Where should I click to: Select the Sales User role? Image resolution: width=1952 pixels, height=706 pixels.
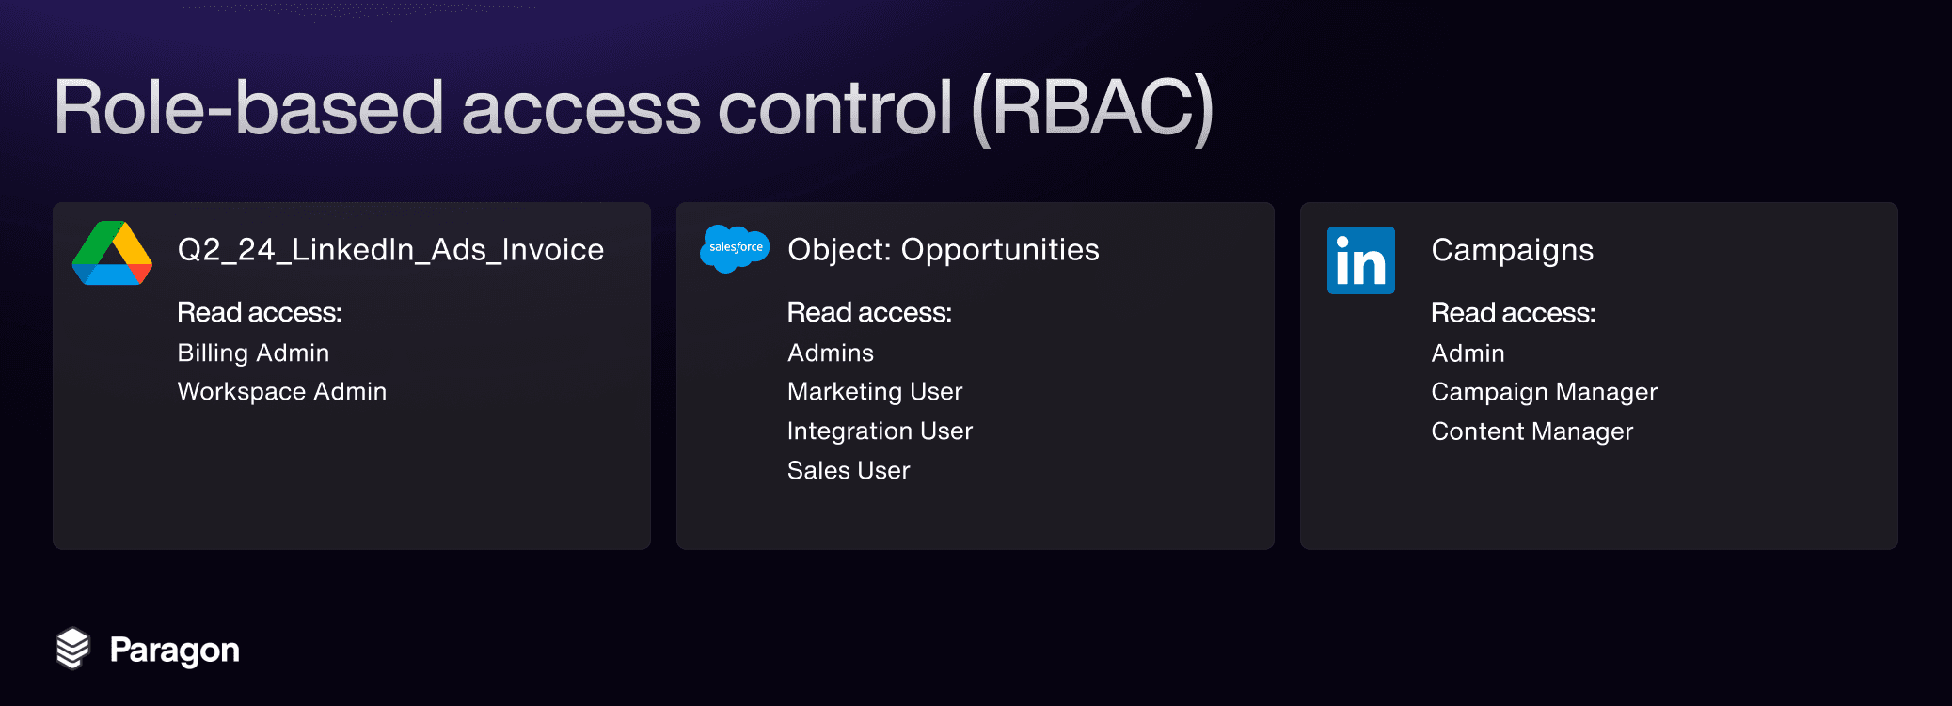848,471
